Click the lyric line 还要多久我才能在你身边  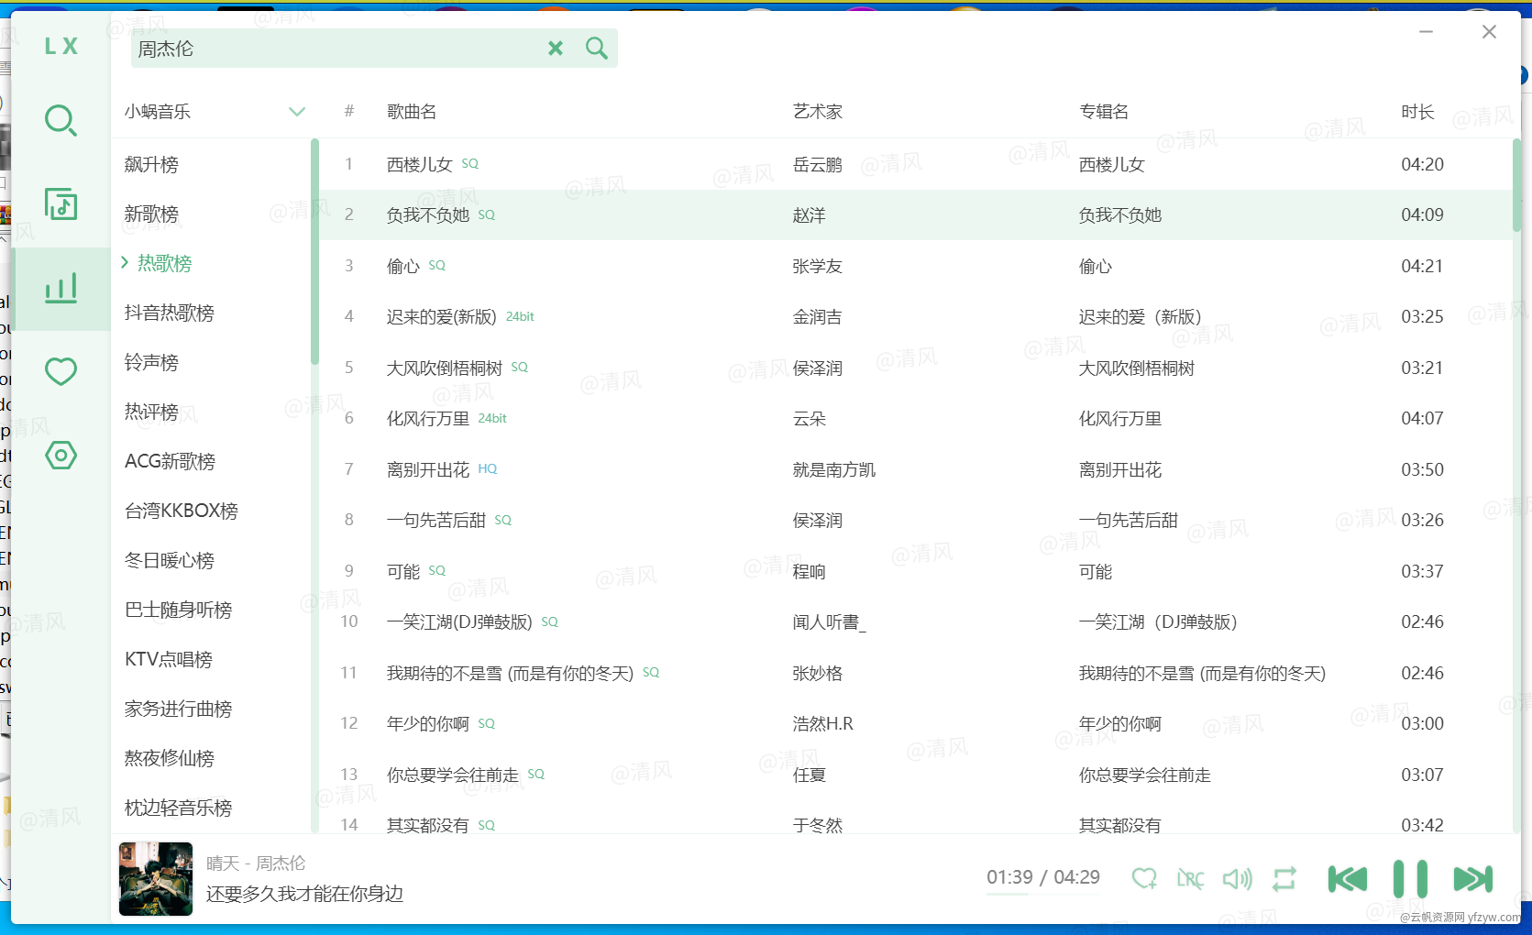304,894
